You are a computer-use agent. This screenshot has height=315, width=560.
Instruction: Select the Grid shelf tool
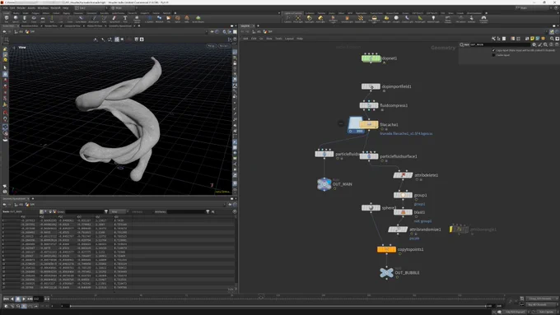(x=43, y=19)
